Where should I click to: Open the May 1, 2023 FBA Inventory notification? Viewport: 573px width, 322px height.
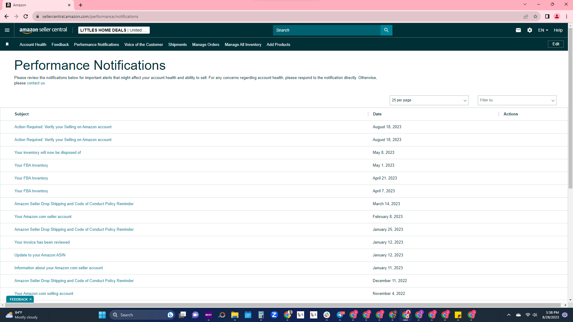tap(31, 165)
